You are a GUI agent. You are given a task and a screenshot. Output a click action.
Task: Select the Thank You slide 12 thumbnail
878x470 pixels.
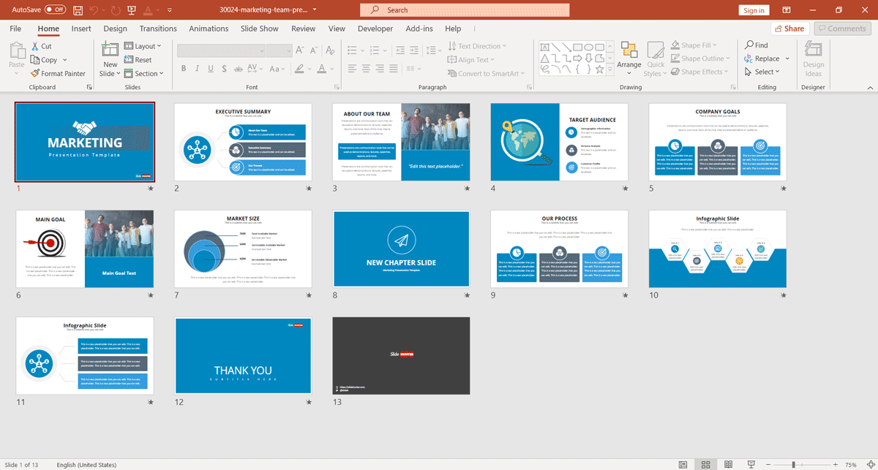[243, 356]
